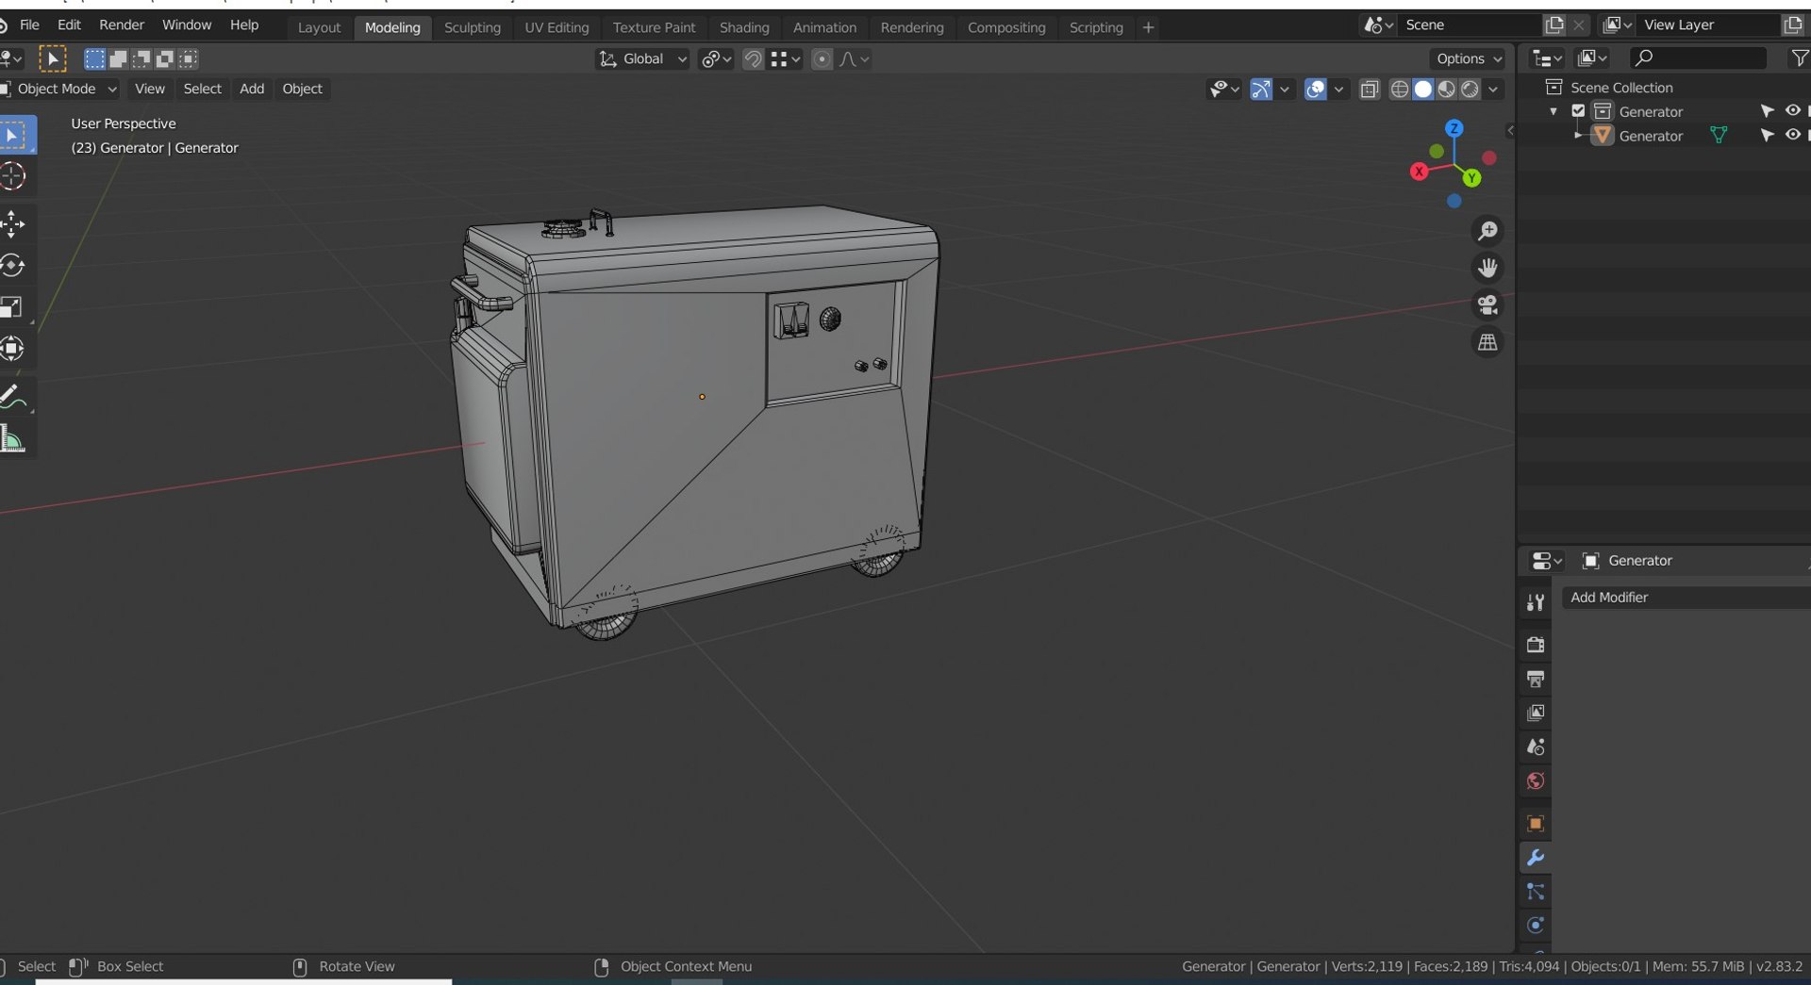Toggle snapping magnet
This screenshot has height=985, width=1811.
coord(753,59)
